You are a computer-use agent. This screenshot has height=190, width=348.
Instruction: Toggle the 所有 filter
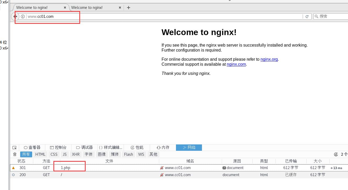pos(26,154)
